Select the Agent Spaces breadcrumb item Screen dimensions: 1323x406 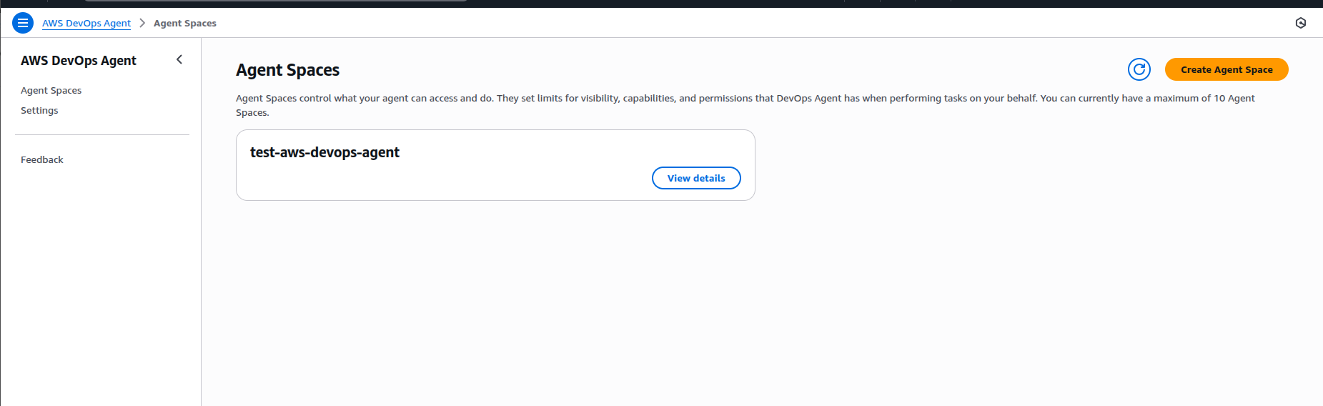click(x=185, y=23)
